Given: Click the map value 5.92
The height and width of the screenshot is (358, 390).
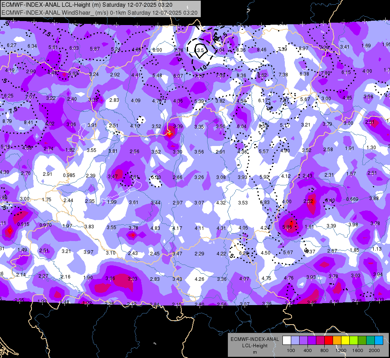Looking at the screenshot, I should click(x=265, y=177).
